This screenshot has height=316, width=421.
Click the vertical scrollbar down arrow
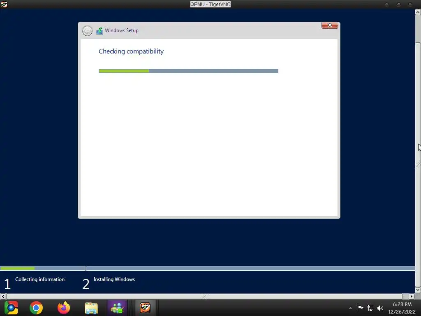[418, 290]
